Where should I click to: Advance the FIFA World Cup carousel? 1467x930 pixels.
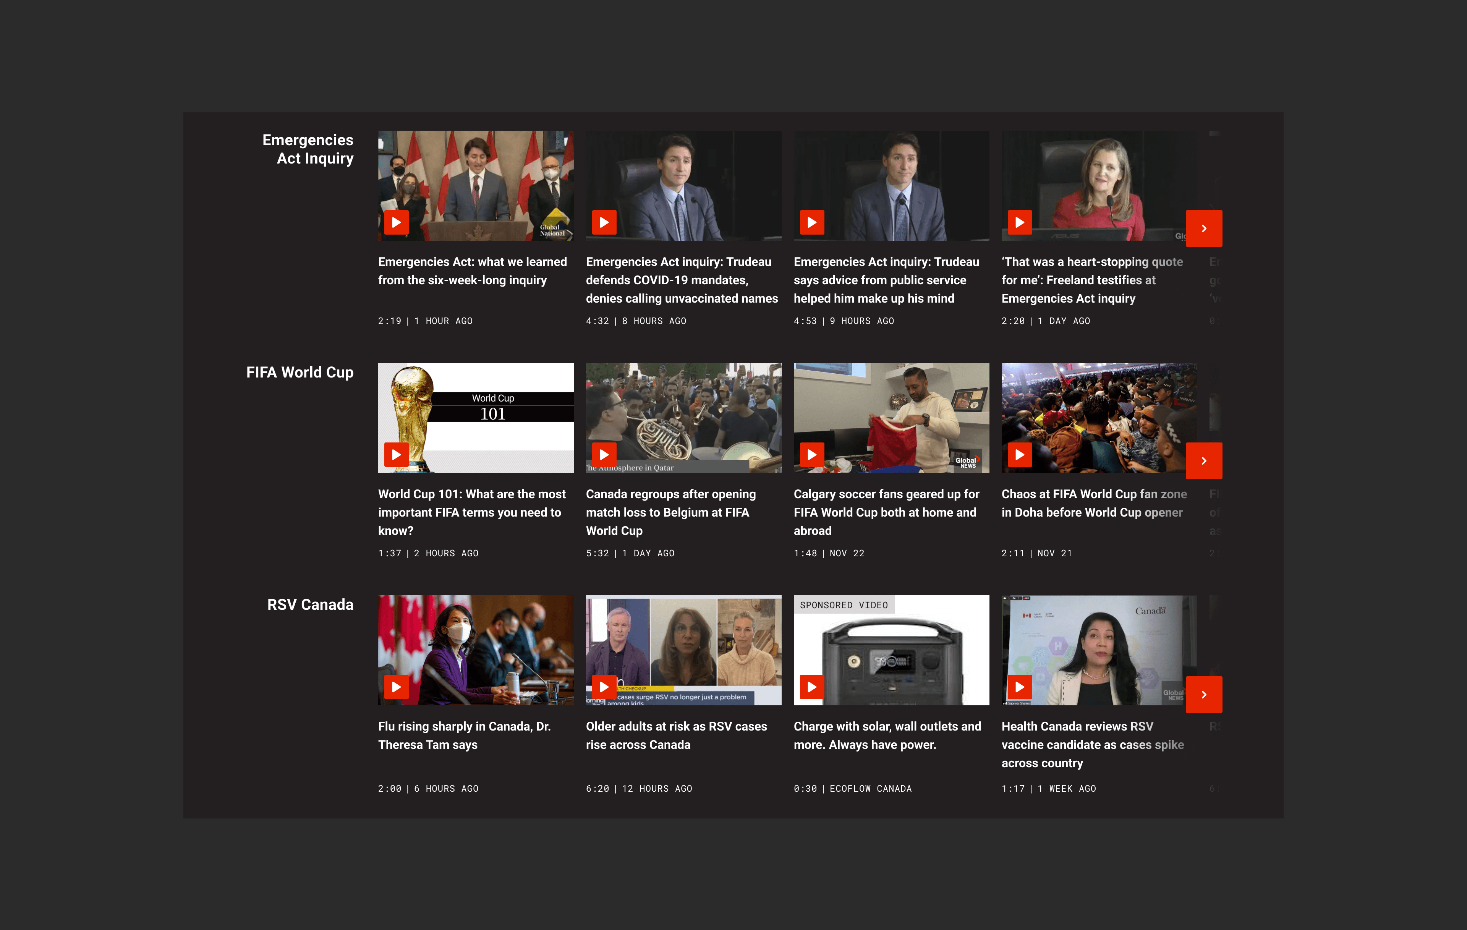point(1203,461)
